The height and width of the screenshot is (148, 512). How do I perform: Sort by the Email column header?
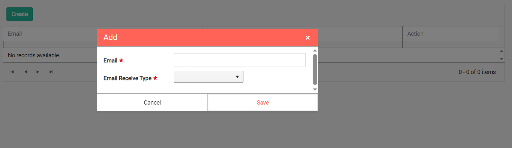point(15,34)
